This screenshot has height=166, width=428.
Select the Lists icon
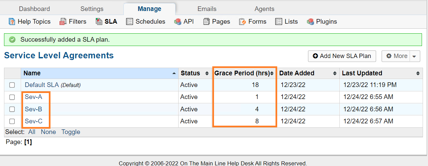[x=279, y=22]
